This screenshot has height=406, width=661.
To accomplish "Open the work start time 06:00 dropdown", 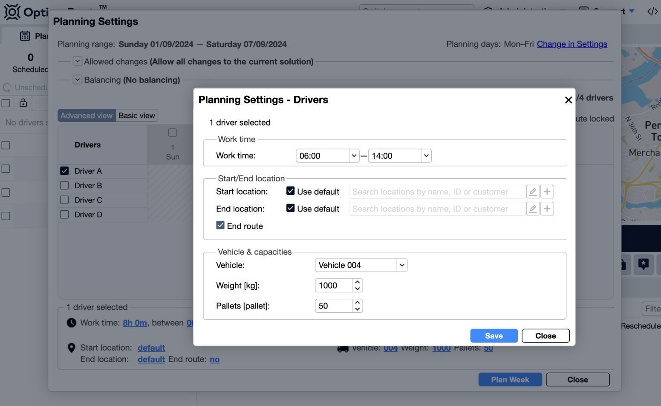I will point(354,156).
